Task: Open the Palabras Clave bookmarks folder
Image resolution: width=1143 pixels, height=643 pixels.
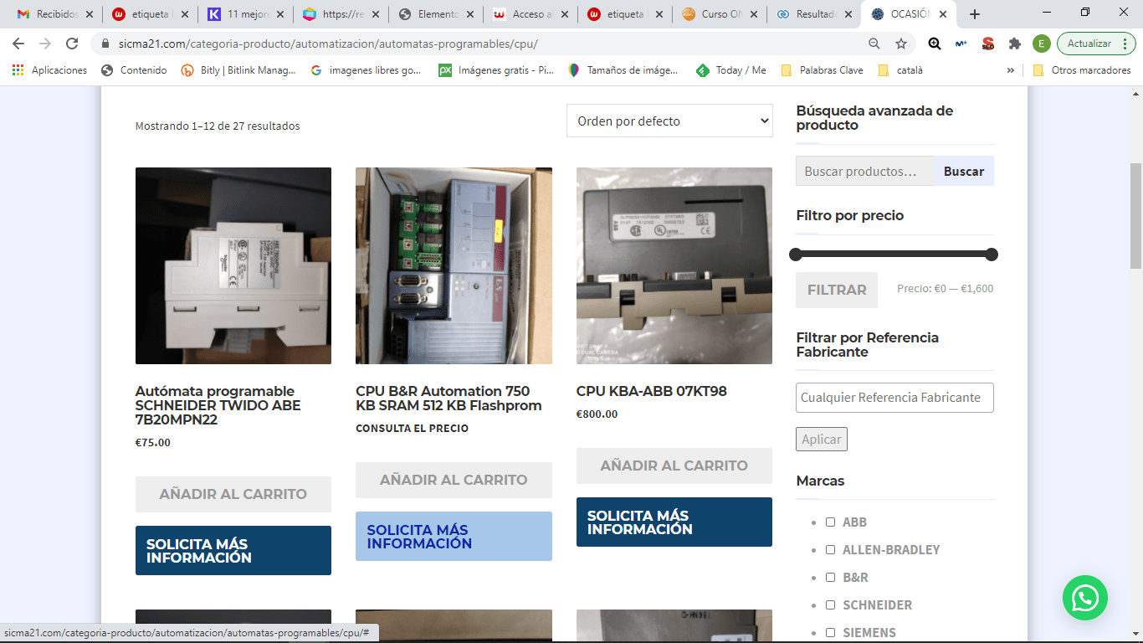Action: point(822,70)
